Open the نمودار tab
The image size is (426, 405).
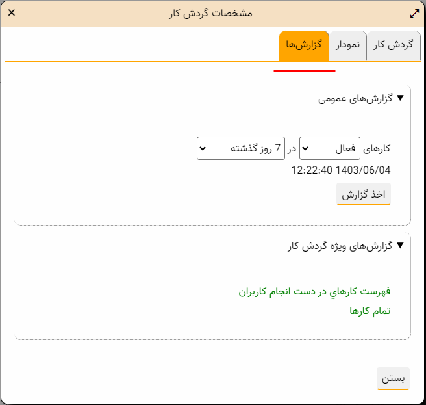click(x=348, y=46)
